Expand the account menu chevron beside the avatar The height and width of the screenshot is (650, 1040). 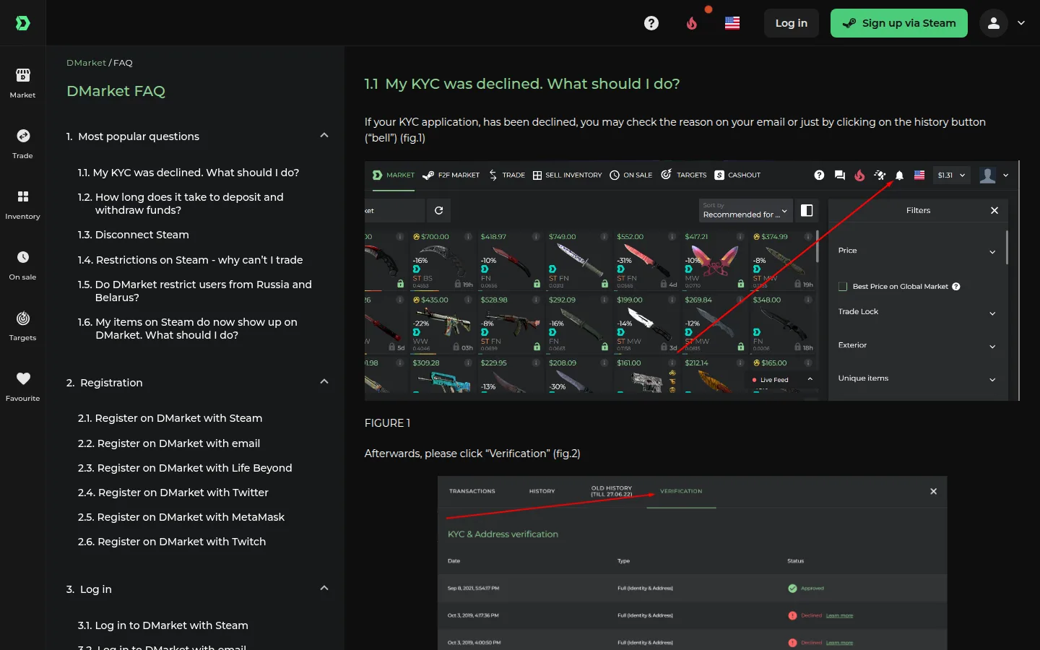point(1021,23)
